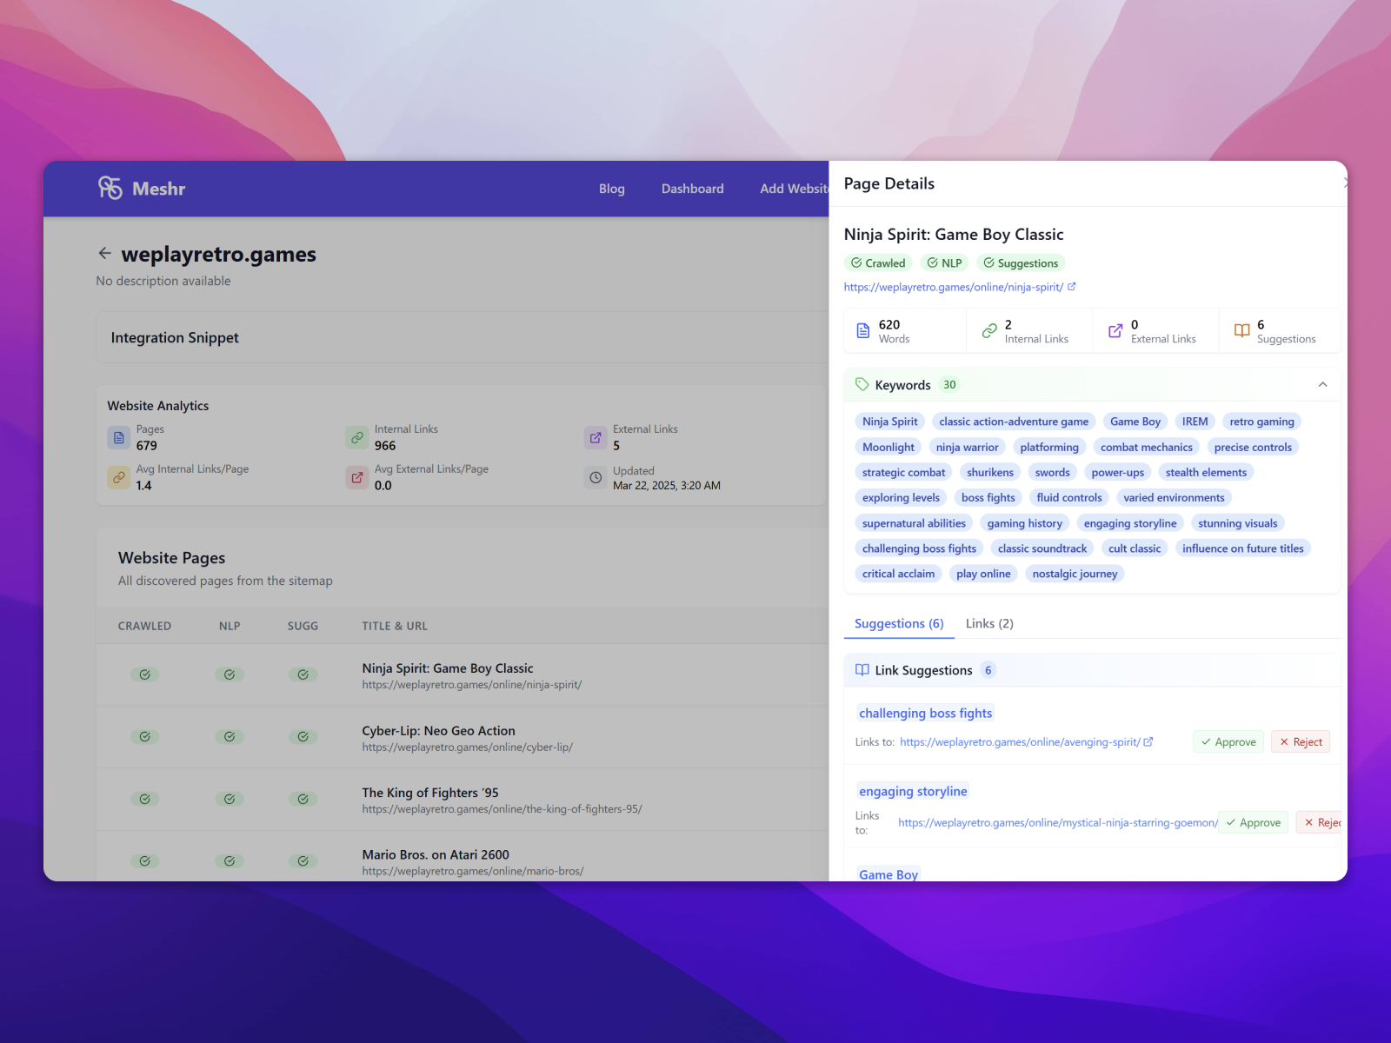Click the Pages document icon in analytics

tap(119, 438)
